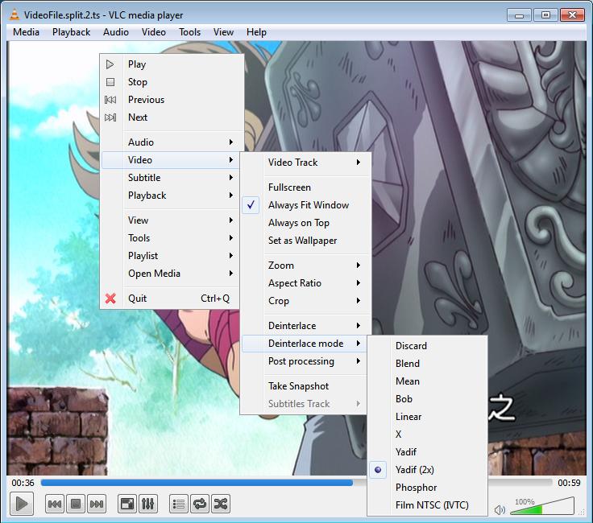Open Video menu in menu bar
The height and width of the screenshot is (523, 593).
click(x=154, y=32)
